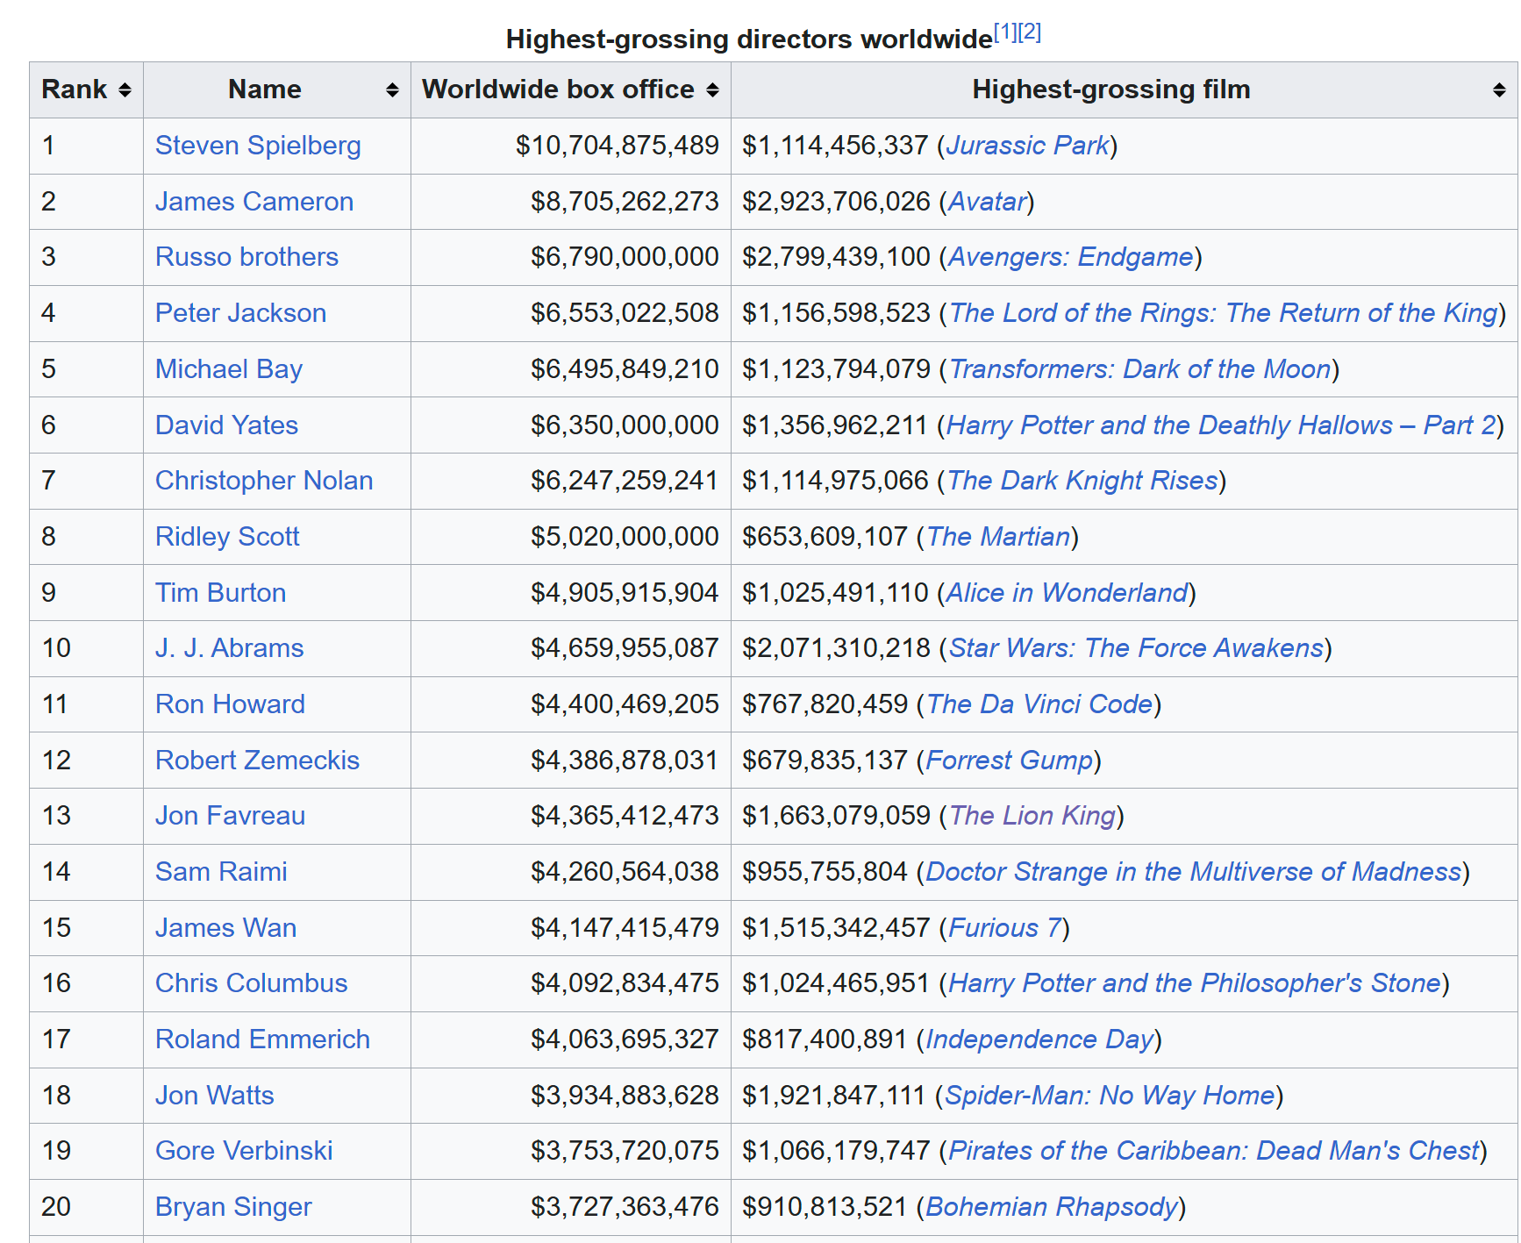Viewport: 1521px width, 1243px height.
Task: Open David Yates link
Action: [x=226, y=425]
